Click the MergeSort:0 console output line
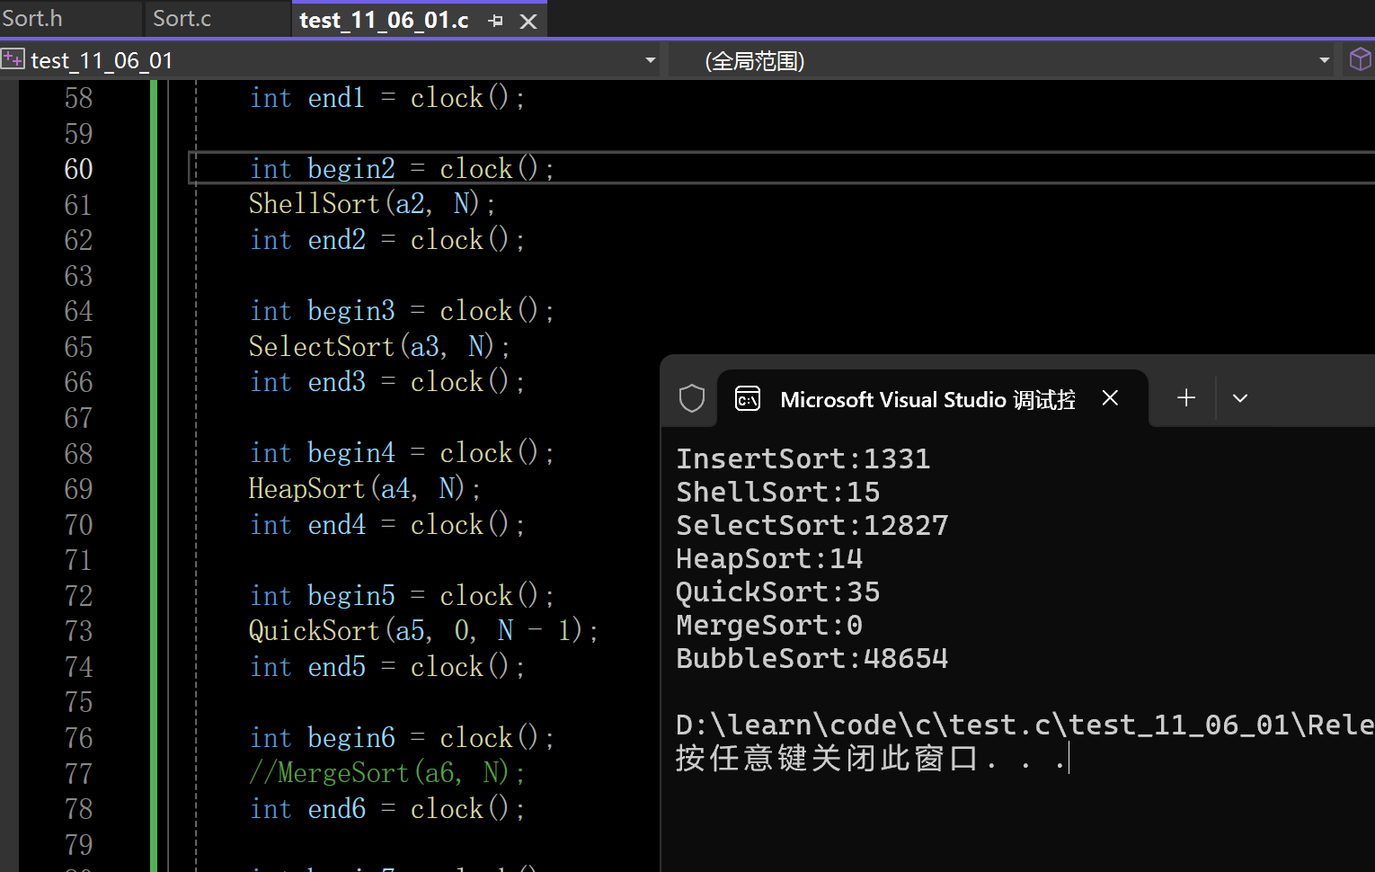The height and width of the screenshot is (872, 1375). pos(769,626)
